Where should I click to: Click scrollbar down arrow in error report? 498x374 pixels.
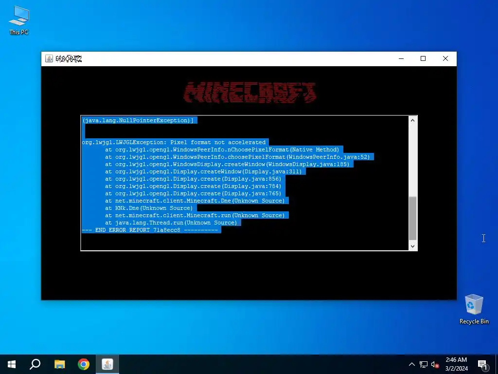(412, 246)
